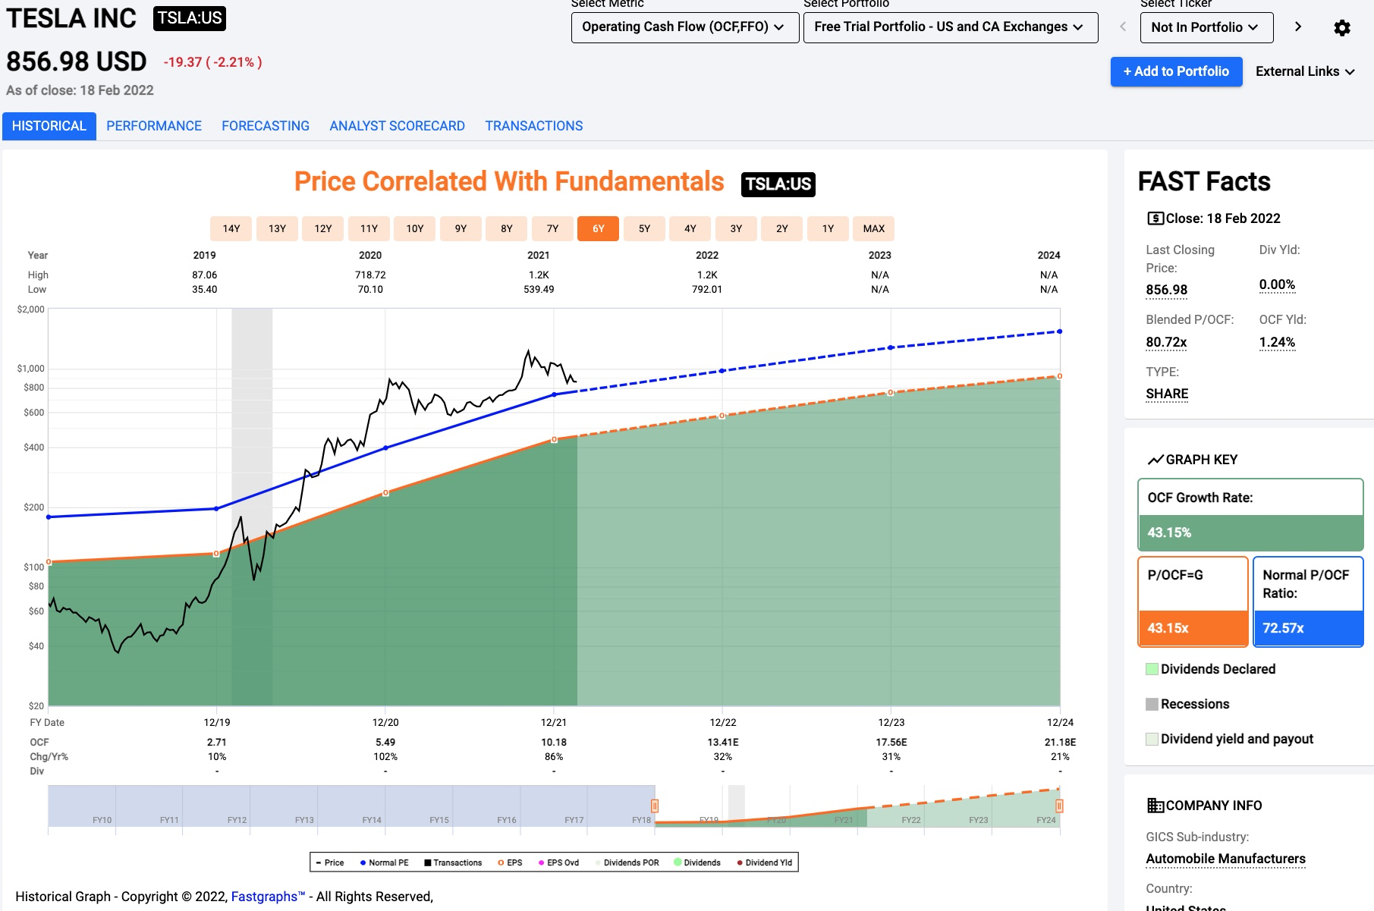Screen dimensions: 1374x911
Task: Select the 10Y time range
Action: (x=415, y=228)
